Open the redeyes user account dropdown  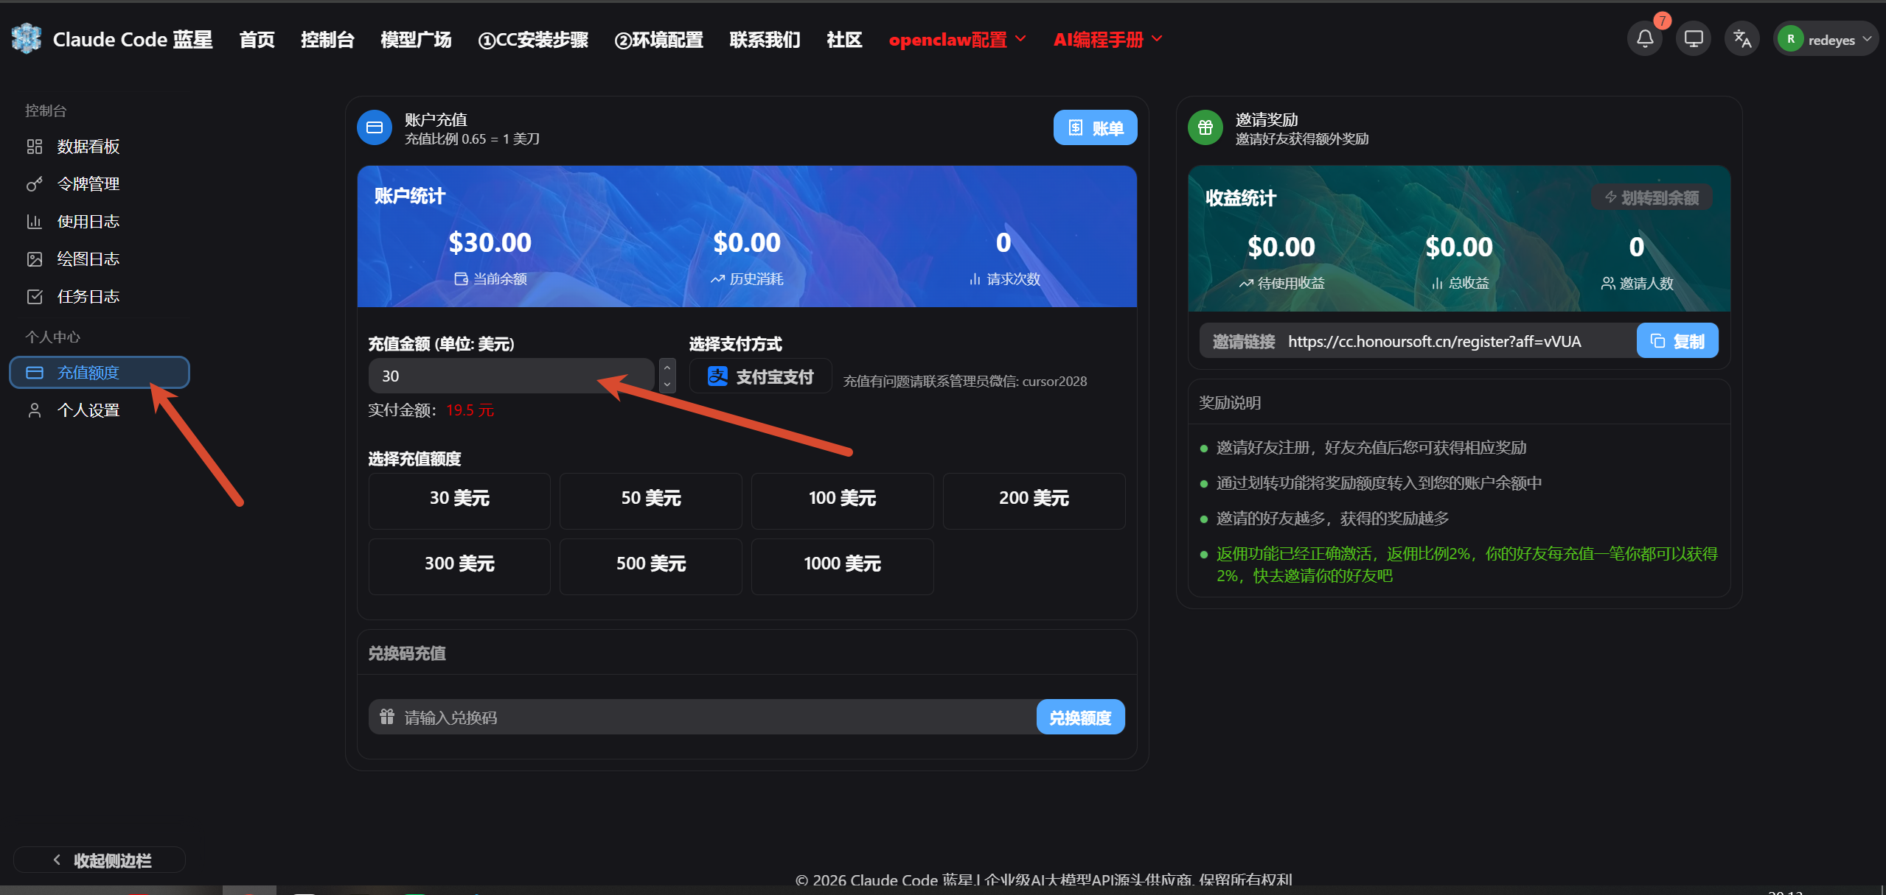pyautogui.click(x=1825, y=40)
